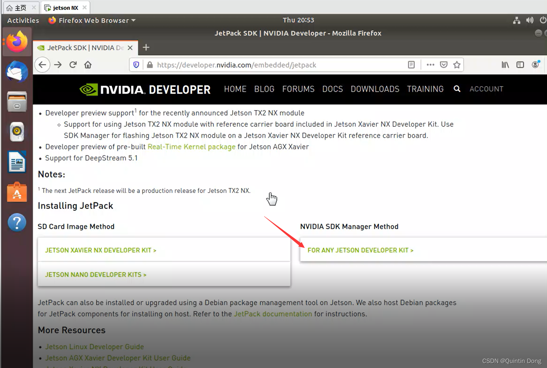Viewport: 547px width, 368px height.
Task: Open the Firefox Web Browser app menu
Action: point(92,20)
